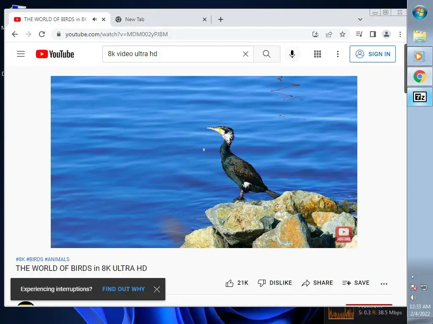The height and width of the screenshot is (324, 433).
Task: Open 7-Zip from taskbar
Action: (x=420, y=97)
